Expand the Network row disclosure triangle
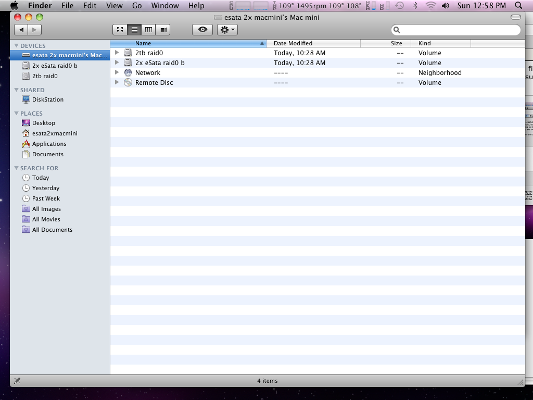The height and width of the screenshot is (400, 533). [x=117, y=72]
